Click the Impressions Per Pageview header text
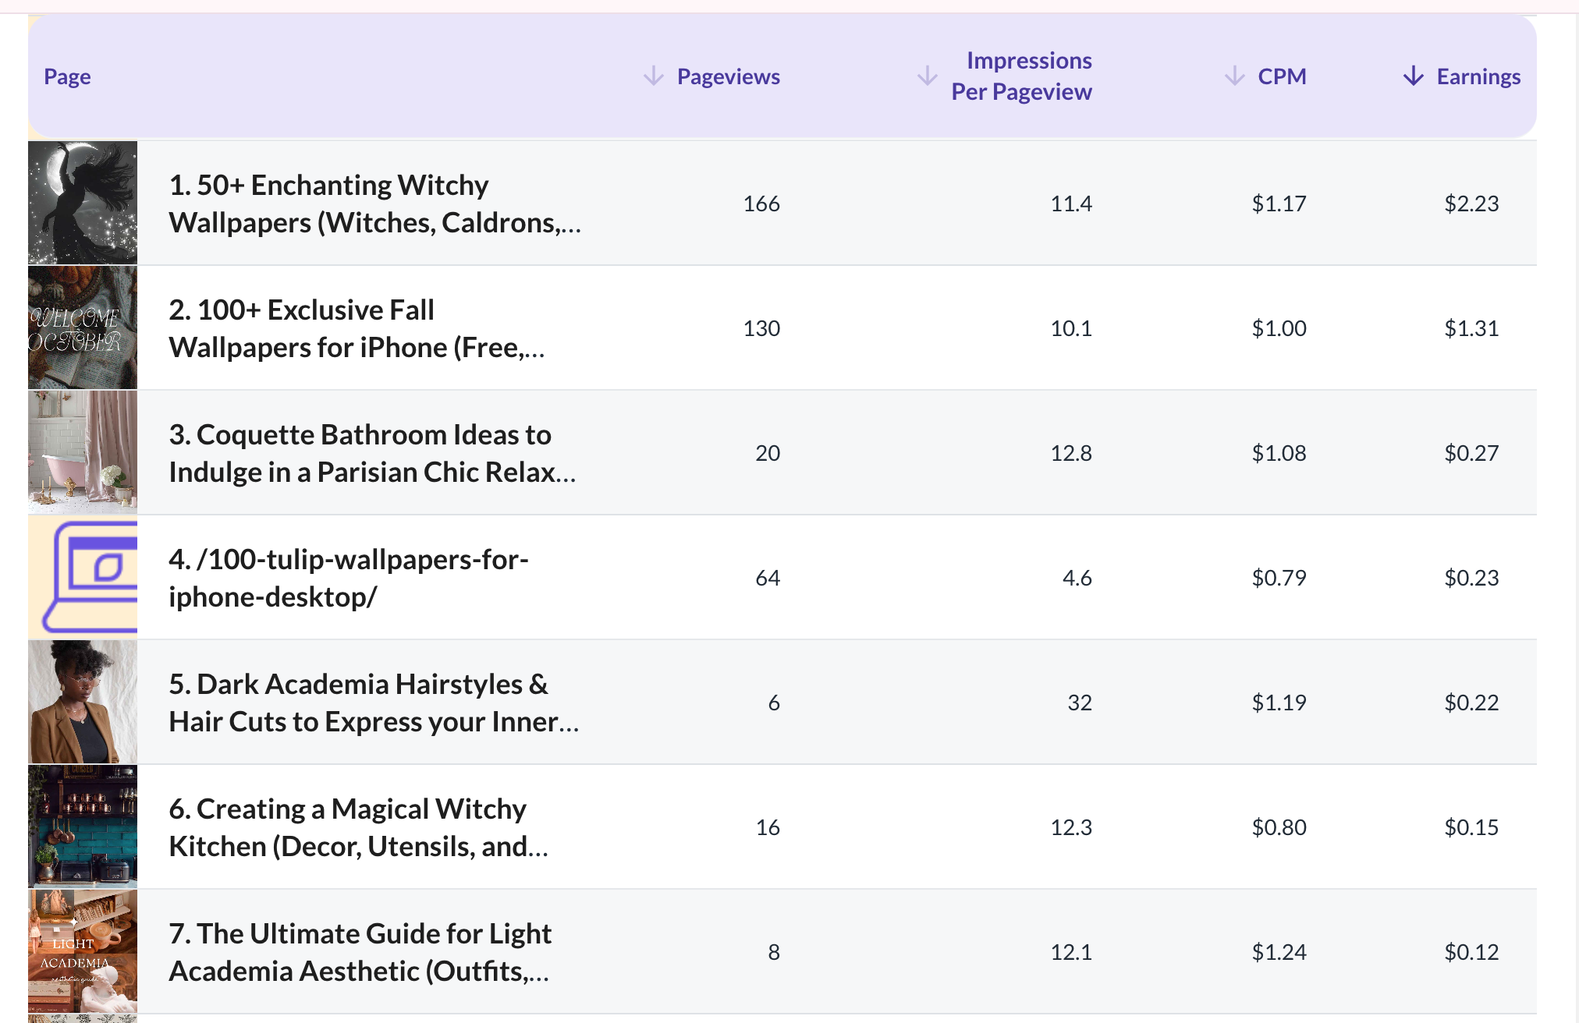Screen dimensions: 1579x1023 [1021, 76]
